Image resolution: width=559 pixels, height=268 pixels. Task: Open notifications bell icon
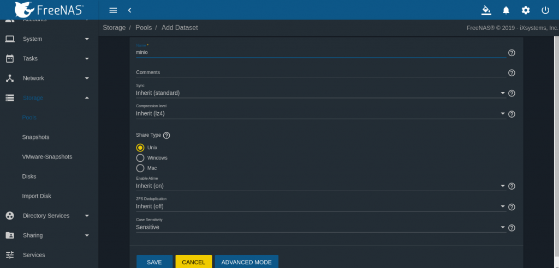coord(506,10)
